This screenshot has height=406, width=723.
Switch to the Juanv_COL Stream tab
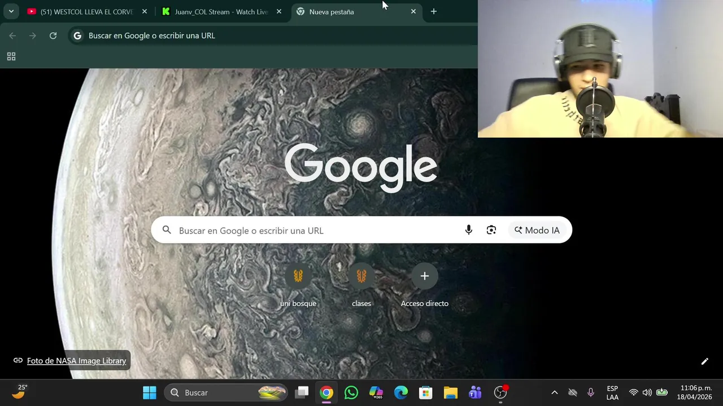click(221, 11)
